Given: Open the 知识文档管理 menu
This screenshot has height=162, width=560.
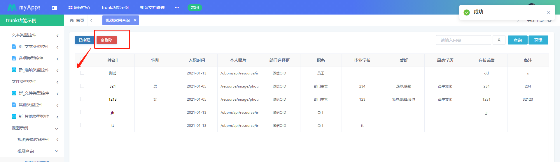Looking at the screenshot, I should (152, 8).
